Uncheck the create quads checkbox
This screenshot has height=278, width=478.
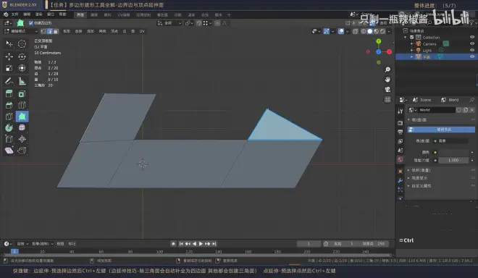coord(31,23)
